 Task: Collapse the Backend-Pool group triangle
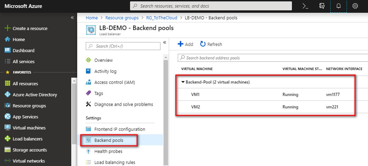[183, 82]
